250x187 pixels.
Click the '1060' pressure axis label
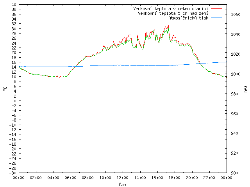click(236, 15)
